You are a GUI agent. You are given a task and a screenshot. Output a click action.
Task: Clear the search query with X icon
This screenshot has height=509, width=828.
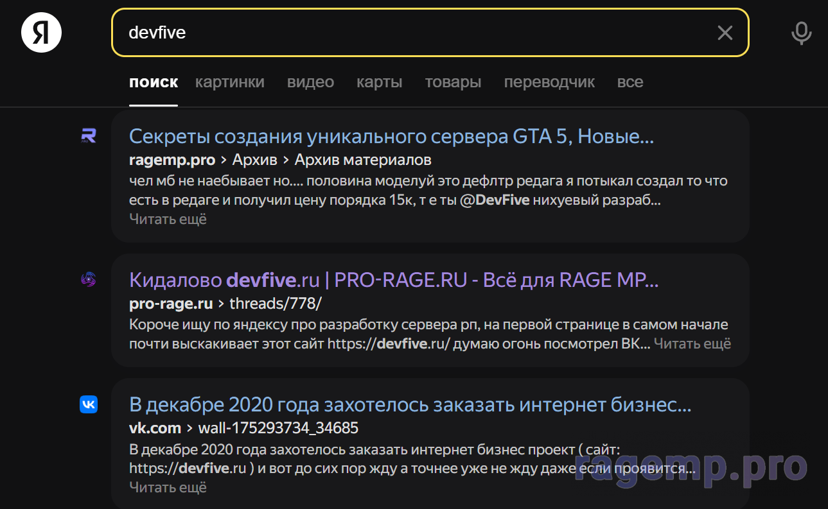point(725,33)
